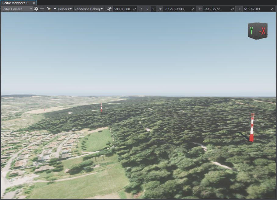Click the plus icon beside the gear
This screenshot has width=277, height=200.
(x=42, y=9)
